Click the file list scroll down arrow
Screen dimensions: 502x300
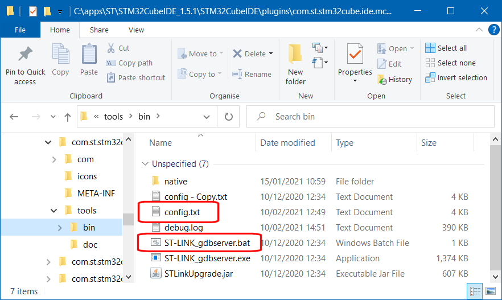[495, 277]
